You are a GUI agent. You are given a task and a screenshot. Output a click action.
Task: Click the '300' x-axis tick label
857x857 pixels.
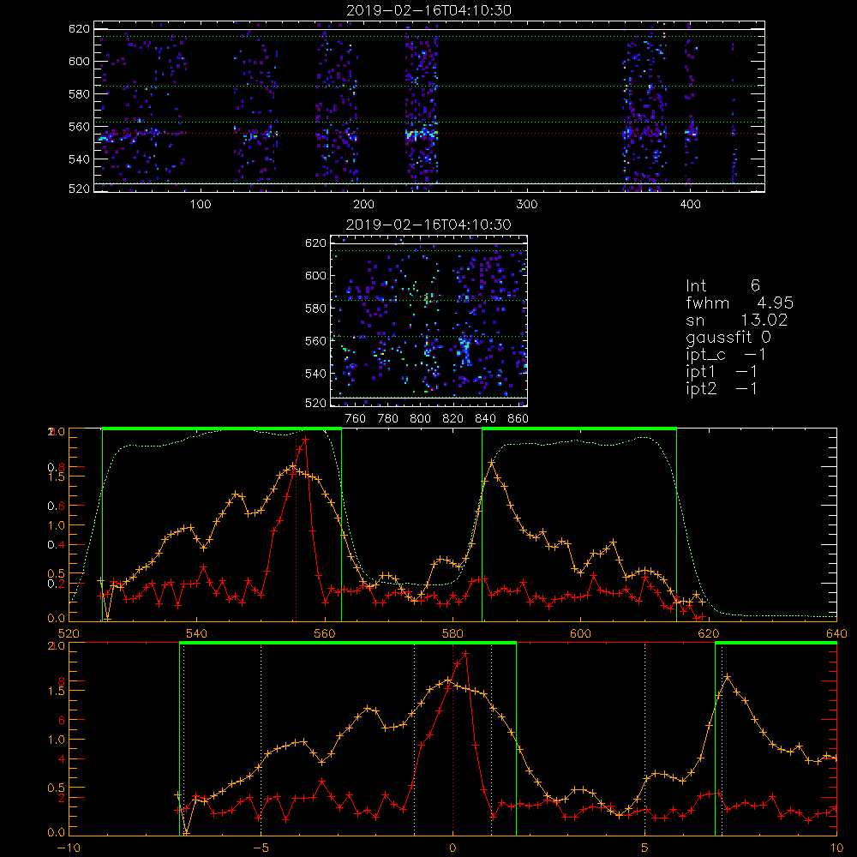tap(527, 205)
